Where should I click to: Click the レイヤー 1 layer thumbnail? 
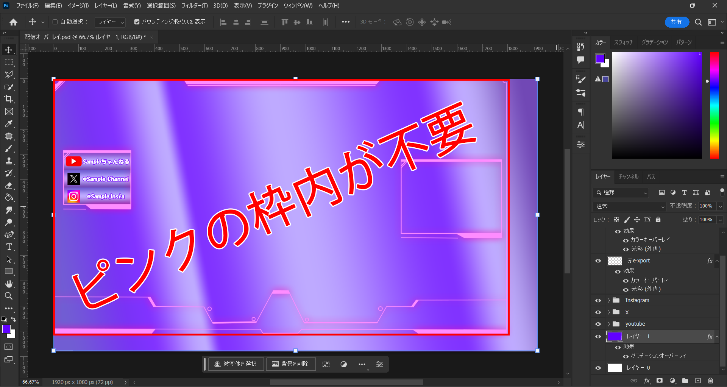tap(615, 336)
